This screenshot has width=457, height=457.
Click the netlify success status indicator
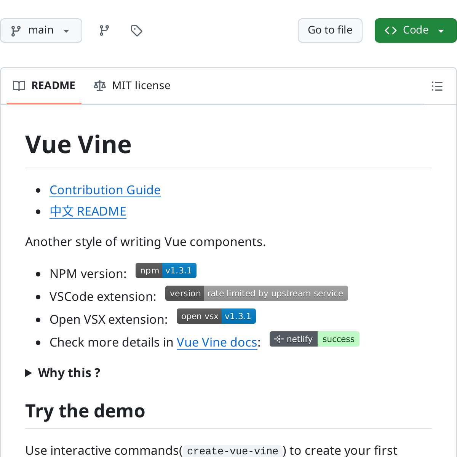[338, 339]
